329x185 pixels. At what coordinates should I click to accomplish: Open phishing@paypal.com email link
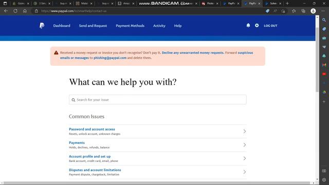pos(110,58)
